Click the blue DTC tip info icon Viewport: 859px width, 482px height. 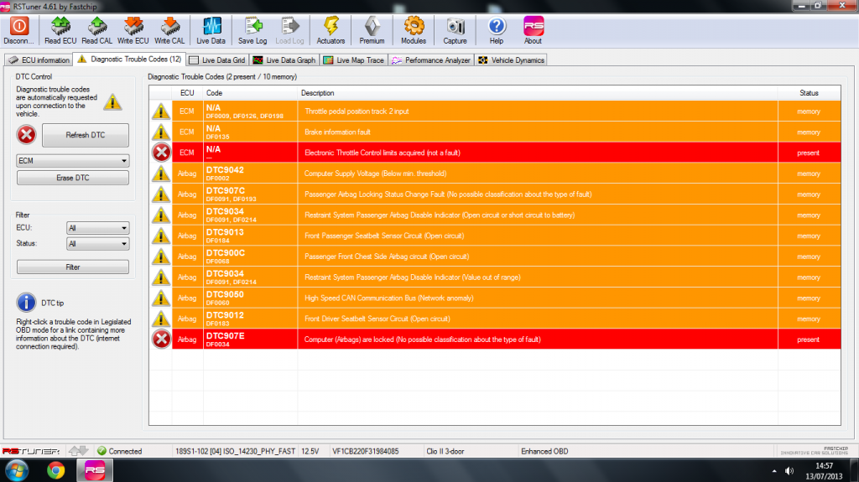click(26, 303)
